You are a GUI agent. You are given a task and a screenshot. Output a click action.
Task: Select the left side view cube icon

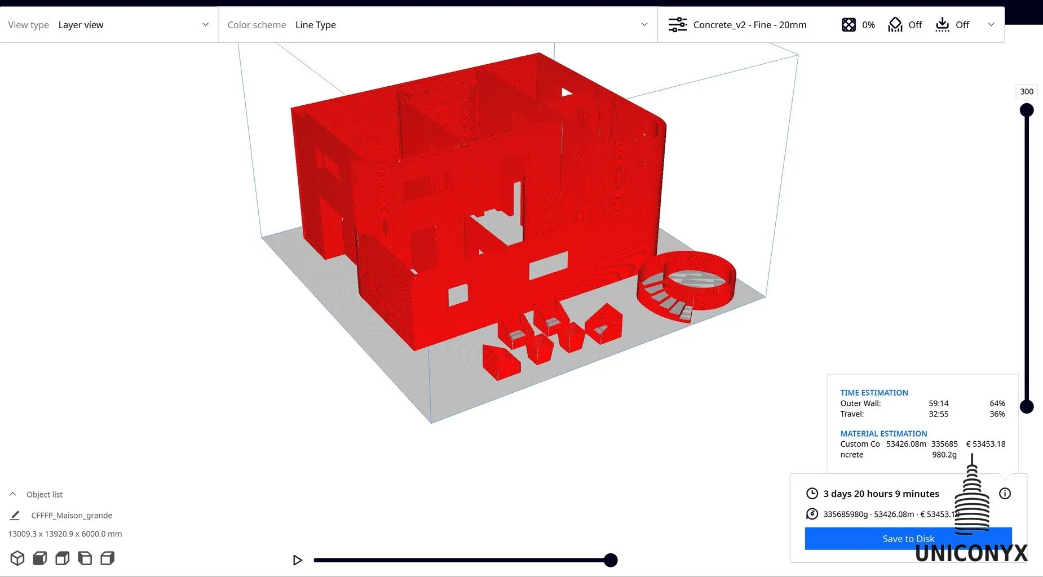click(x=85, y=558)
